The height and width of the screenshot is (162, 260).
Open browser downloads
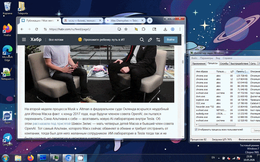[x=165, y=29]
